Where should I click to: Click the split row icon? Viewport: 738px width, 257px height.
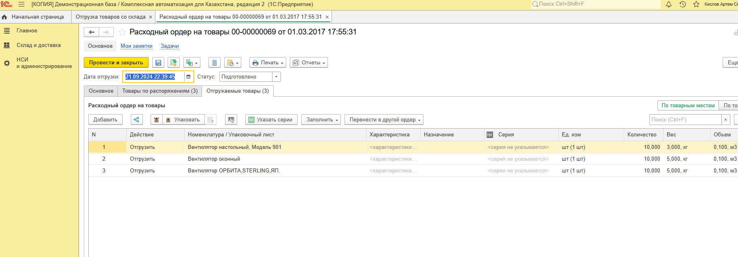pyautogui.click(x=136, y=120)
